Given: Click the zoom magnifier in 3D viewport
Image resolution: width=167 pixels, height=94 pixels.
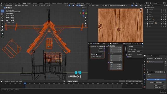Looking at the screenshot, I should 86,18.
